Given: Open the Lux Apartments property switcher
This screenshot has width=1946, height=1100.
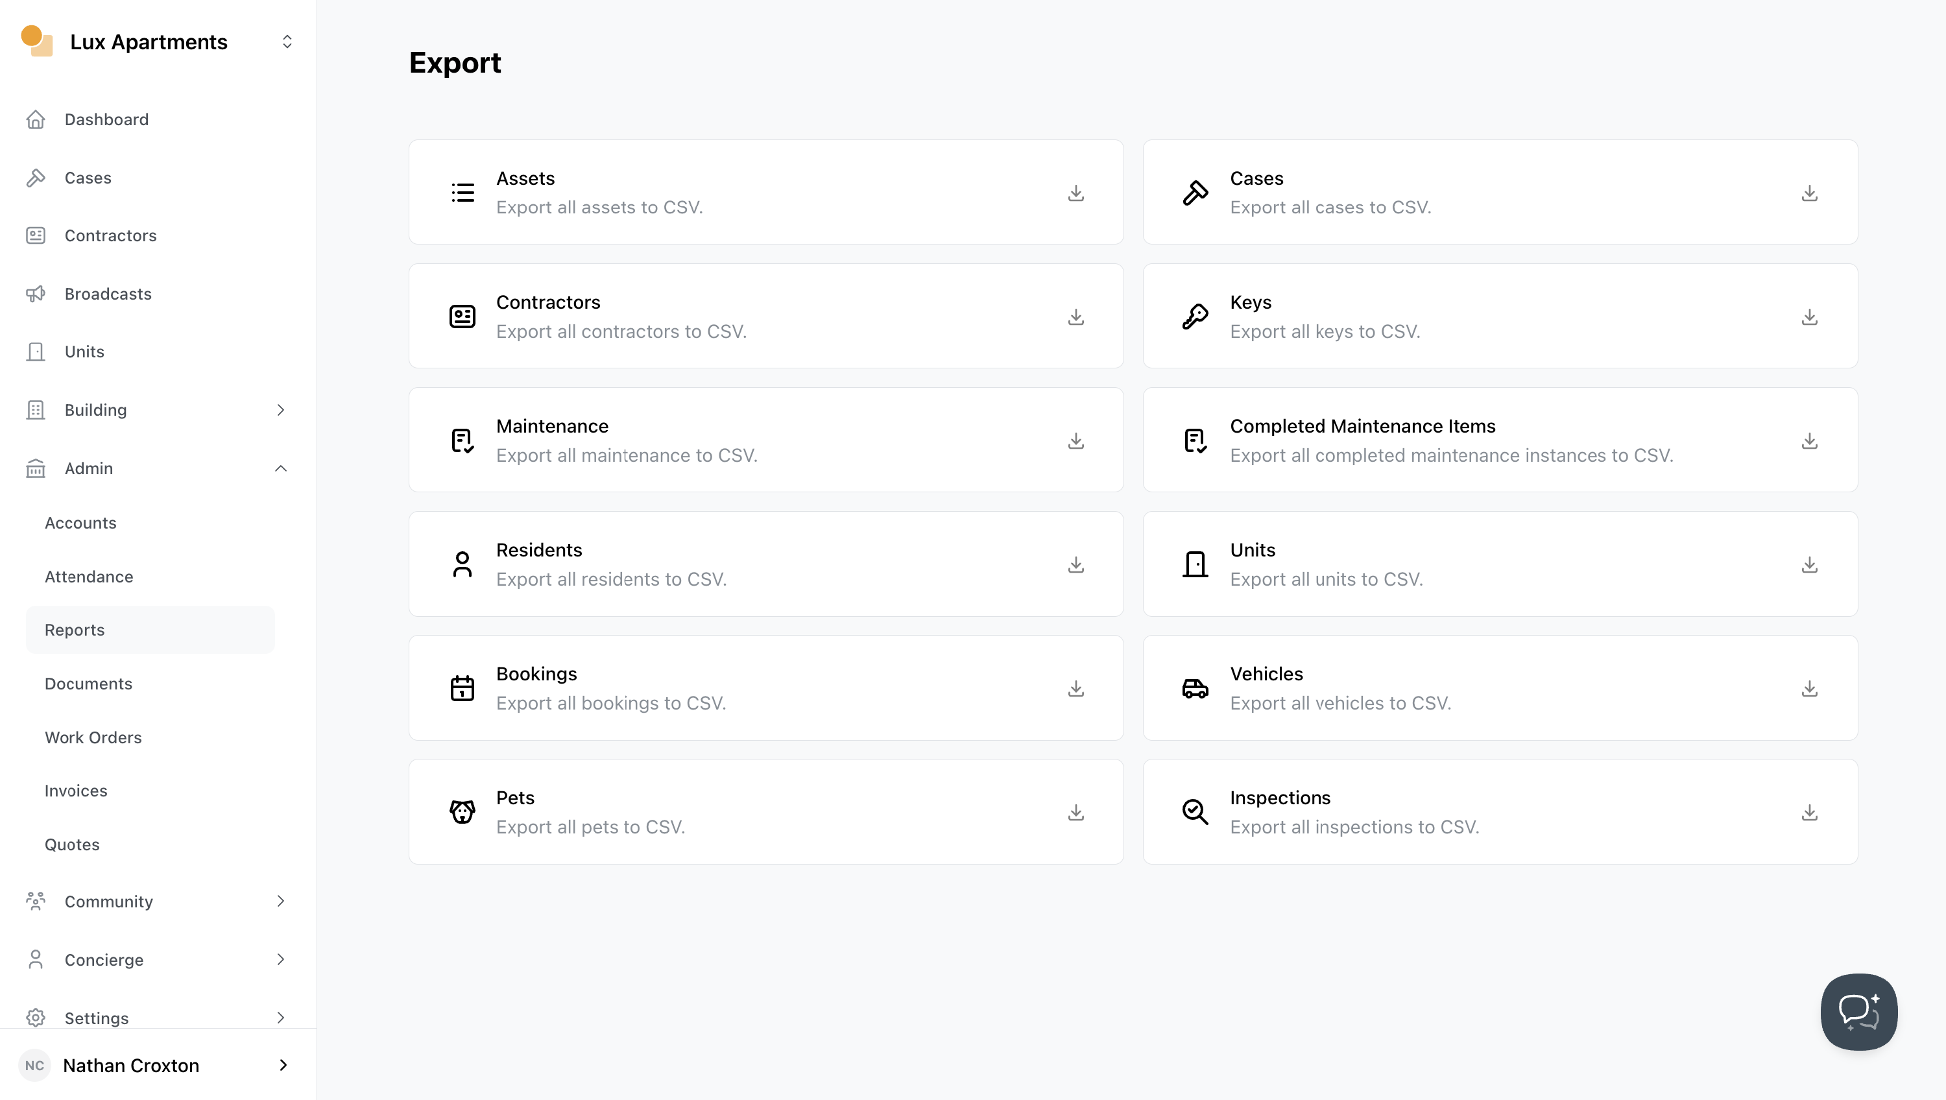Looking at the screenshot, I should (286, 42).
